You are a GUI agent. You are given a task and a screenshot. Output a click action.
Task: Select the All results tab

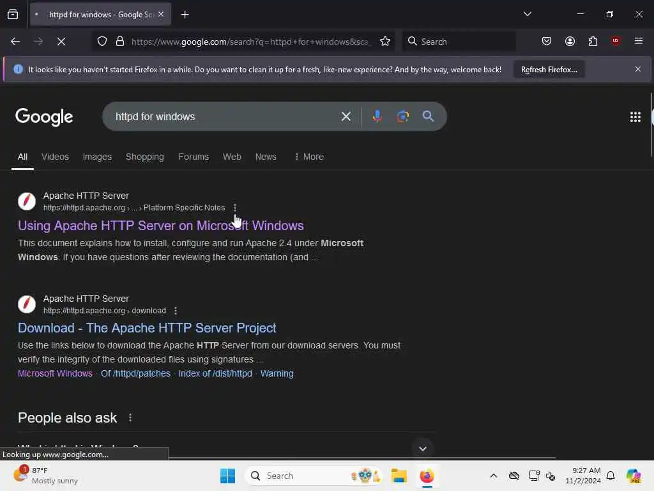point(22,157)
